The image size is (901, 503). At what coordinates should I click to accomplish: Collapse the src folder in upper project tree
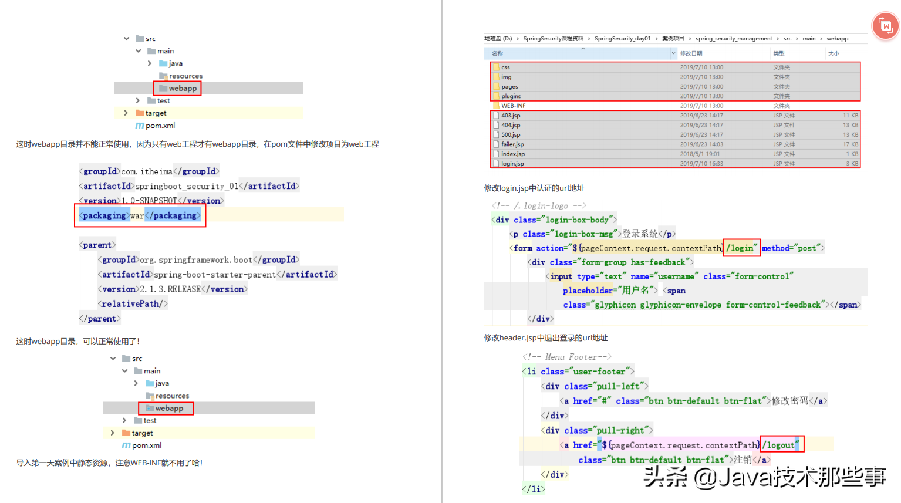click(x=126, y=39)
